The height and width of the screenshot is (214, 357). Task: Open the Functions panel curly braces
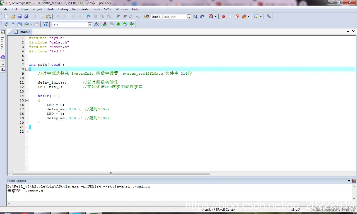(x=3, y=63)
